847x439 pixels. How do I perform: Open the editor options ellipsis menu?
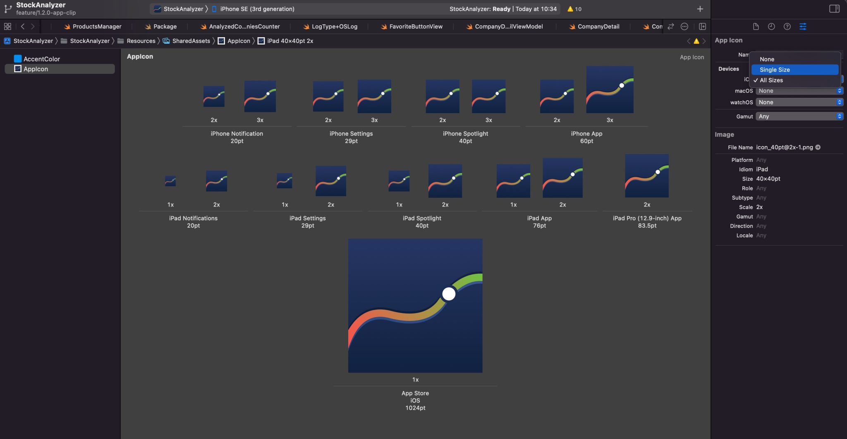pos(685,26)
